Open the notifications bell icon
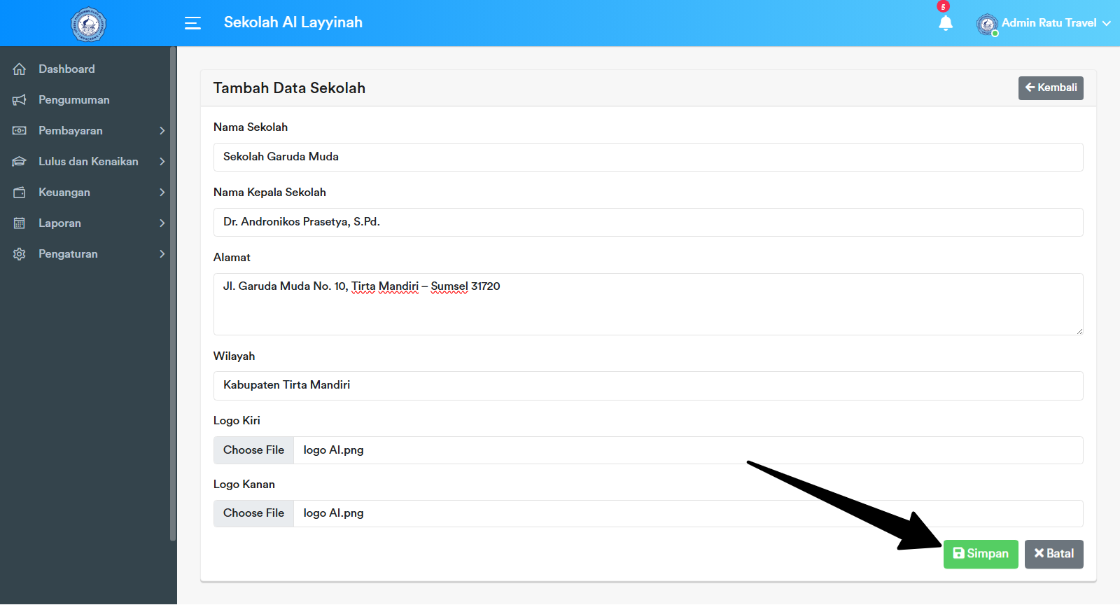Image resolution: width=1120 pixels, height=605 pixels. coord(946,23)
